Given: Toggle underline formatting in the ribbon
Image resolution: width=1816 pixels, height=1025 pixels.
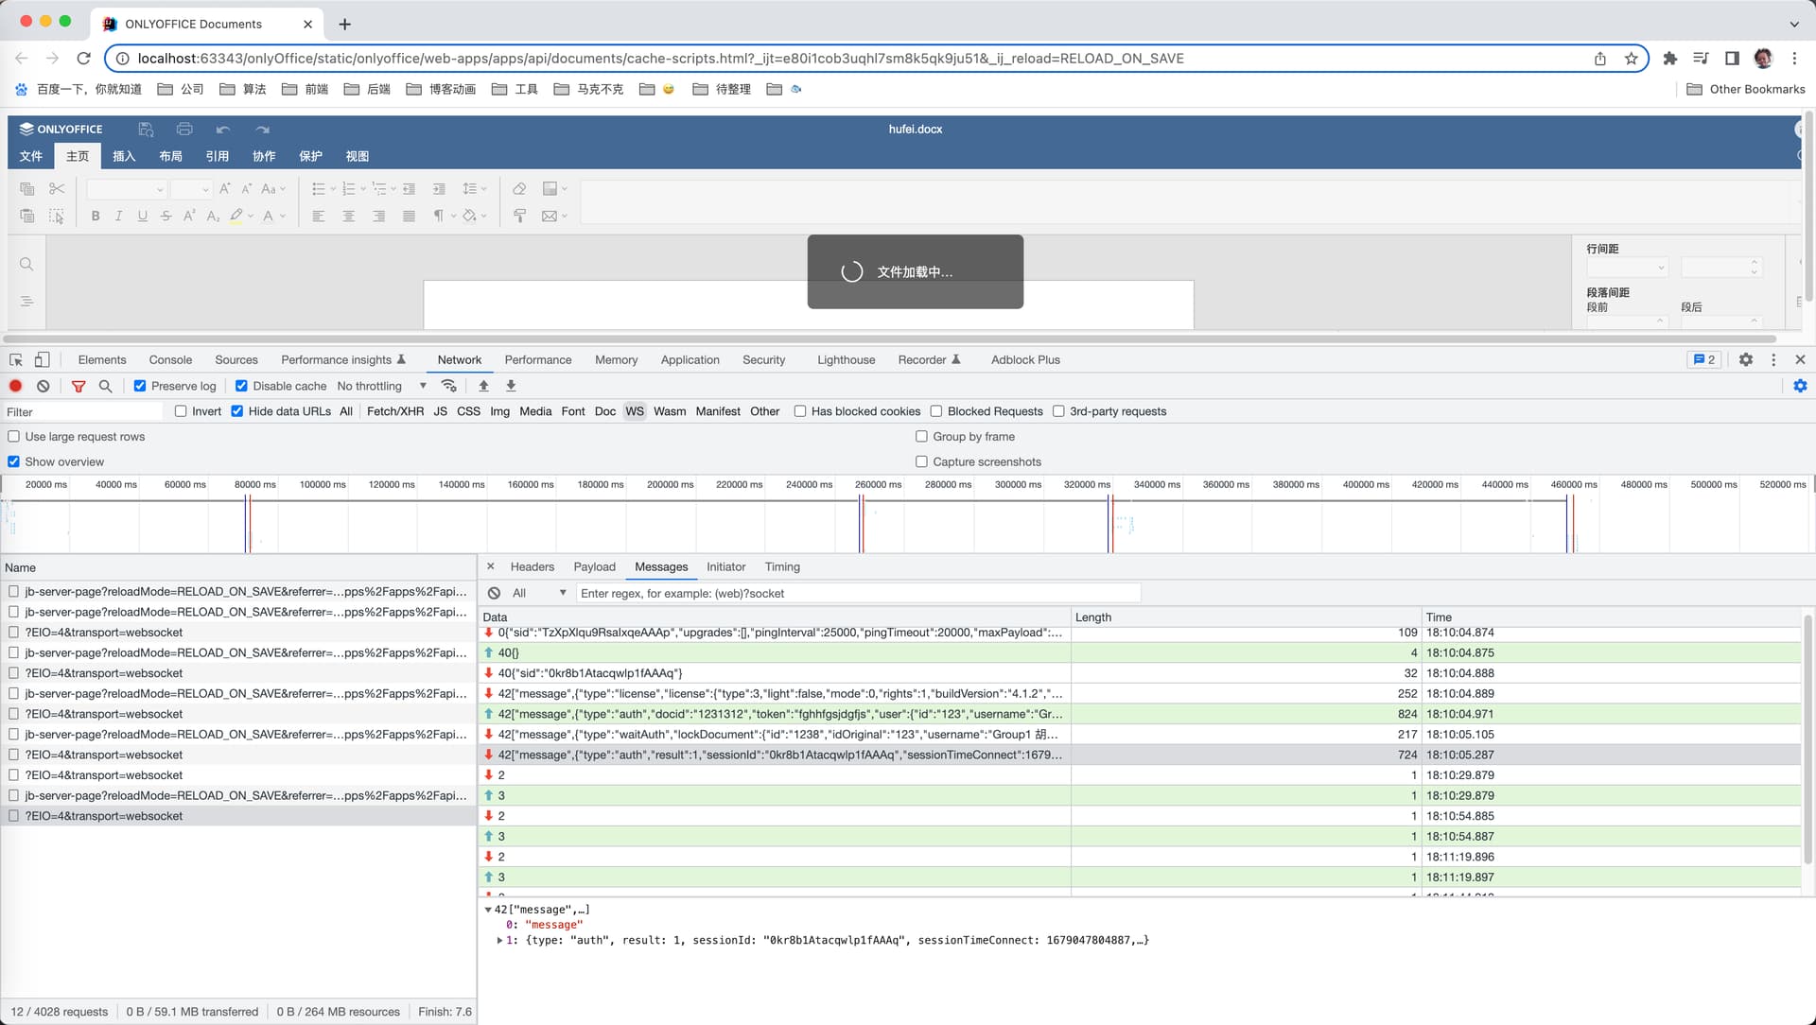Looking at the screenshot, I should coord(142,216).
